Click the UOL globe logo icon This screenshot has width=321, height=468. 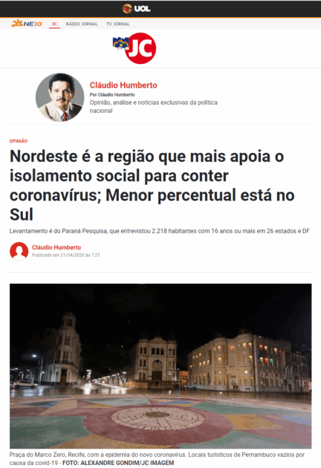click(x=127, y=9)
